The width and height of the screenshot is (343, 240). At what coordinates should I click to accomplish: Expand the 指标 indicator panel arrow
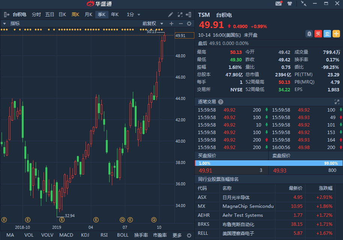click(x=5, y=24)
